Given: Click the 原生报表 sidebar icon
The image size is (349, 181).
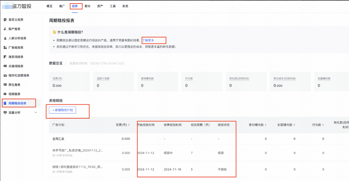Looking at the screenshot, I should point(5,85).
